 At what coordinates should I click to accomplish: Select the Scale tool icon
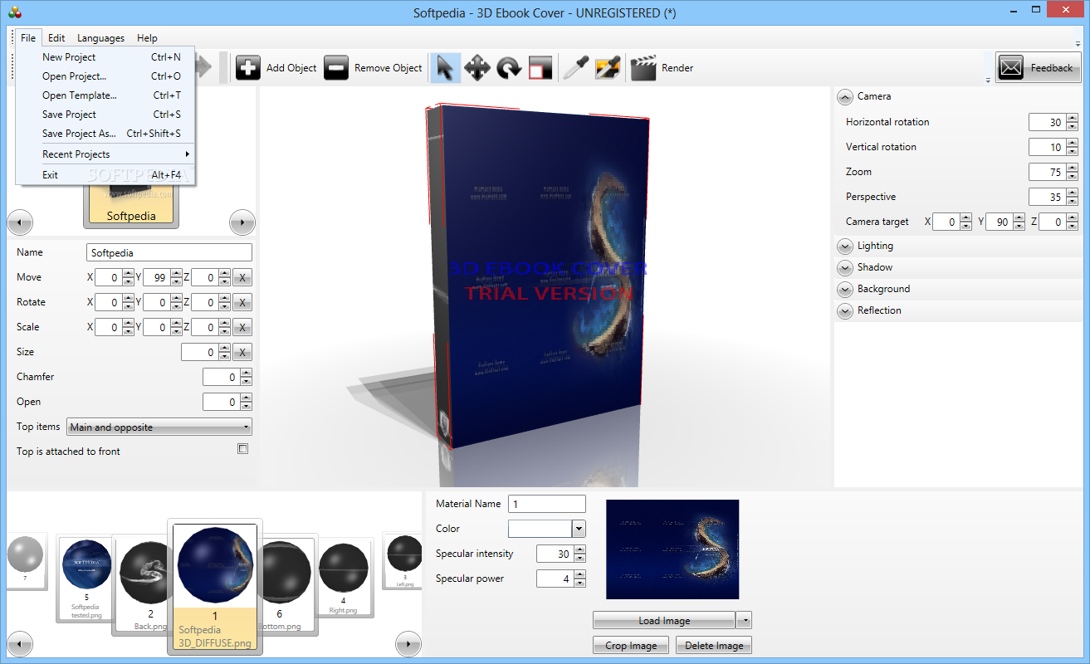540,68
